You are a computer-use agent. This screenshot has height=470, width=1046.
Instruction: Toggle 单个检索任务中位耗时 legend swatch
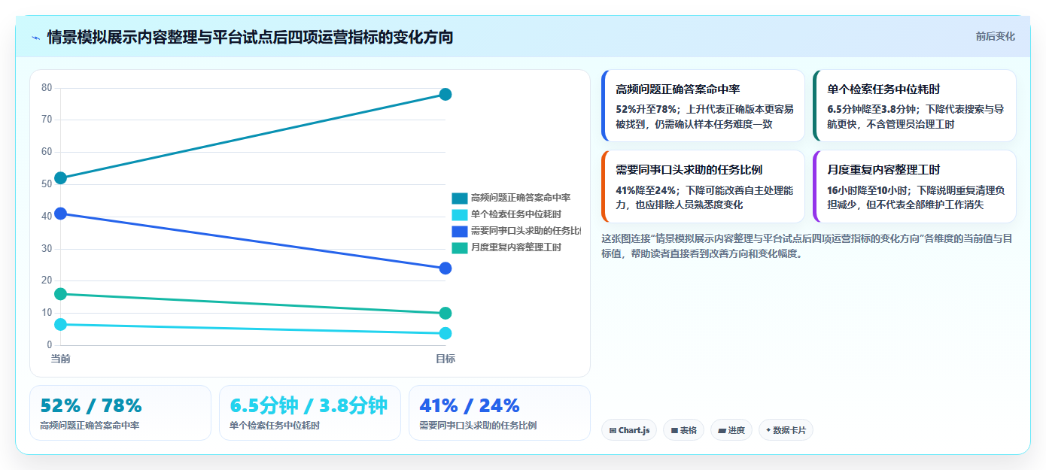(460, 214)
